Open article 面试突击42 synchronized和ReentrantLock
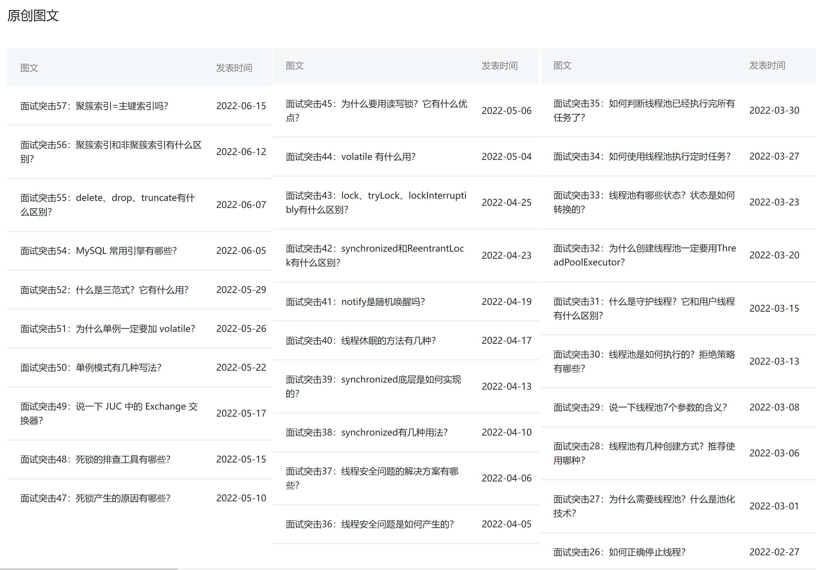The image size is (816, 570). tap(375, 255)
